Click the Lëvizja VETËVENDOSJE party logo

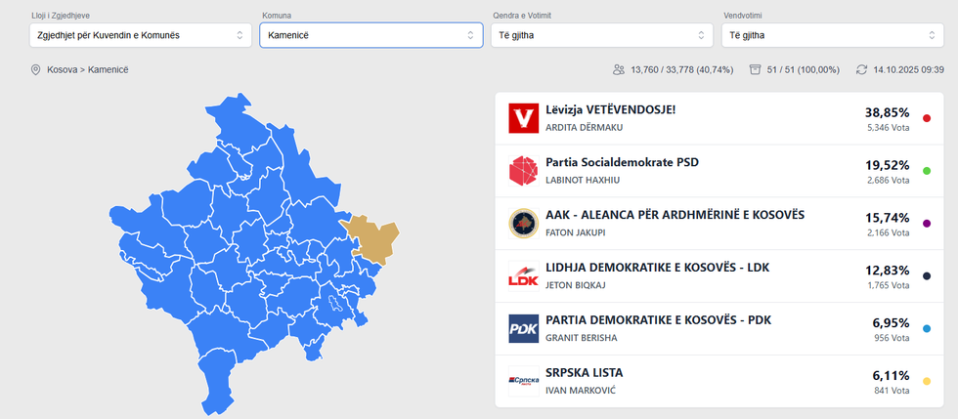pos(525,118)
